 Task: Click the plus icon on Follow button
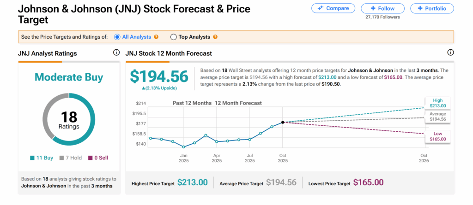click(373, 8)
